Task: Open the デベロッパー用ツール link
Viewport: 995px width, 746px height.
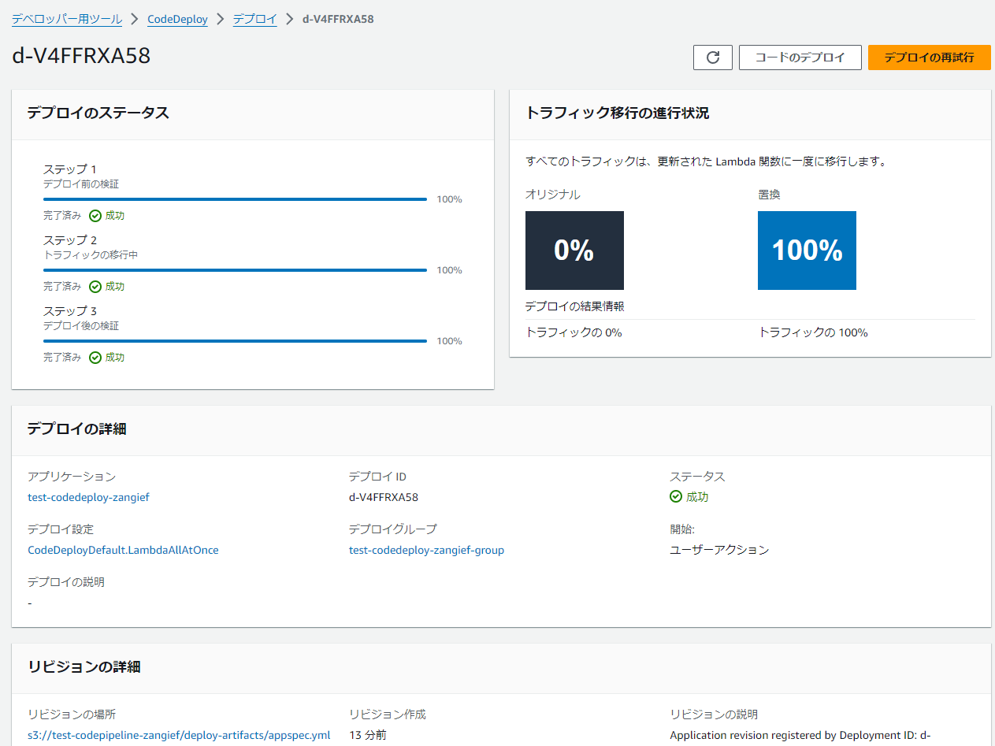Action: 67,19
